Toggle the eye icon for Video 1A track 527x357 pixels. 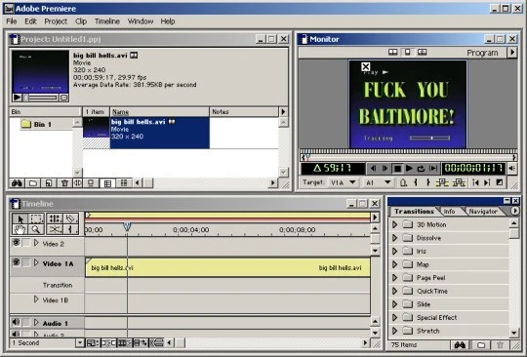[16, 262]
